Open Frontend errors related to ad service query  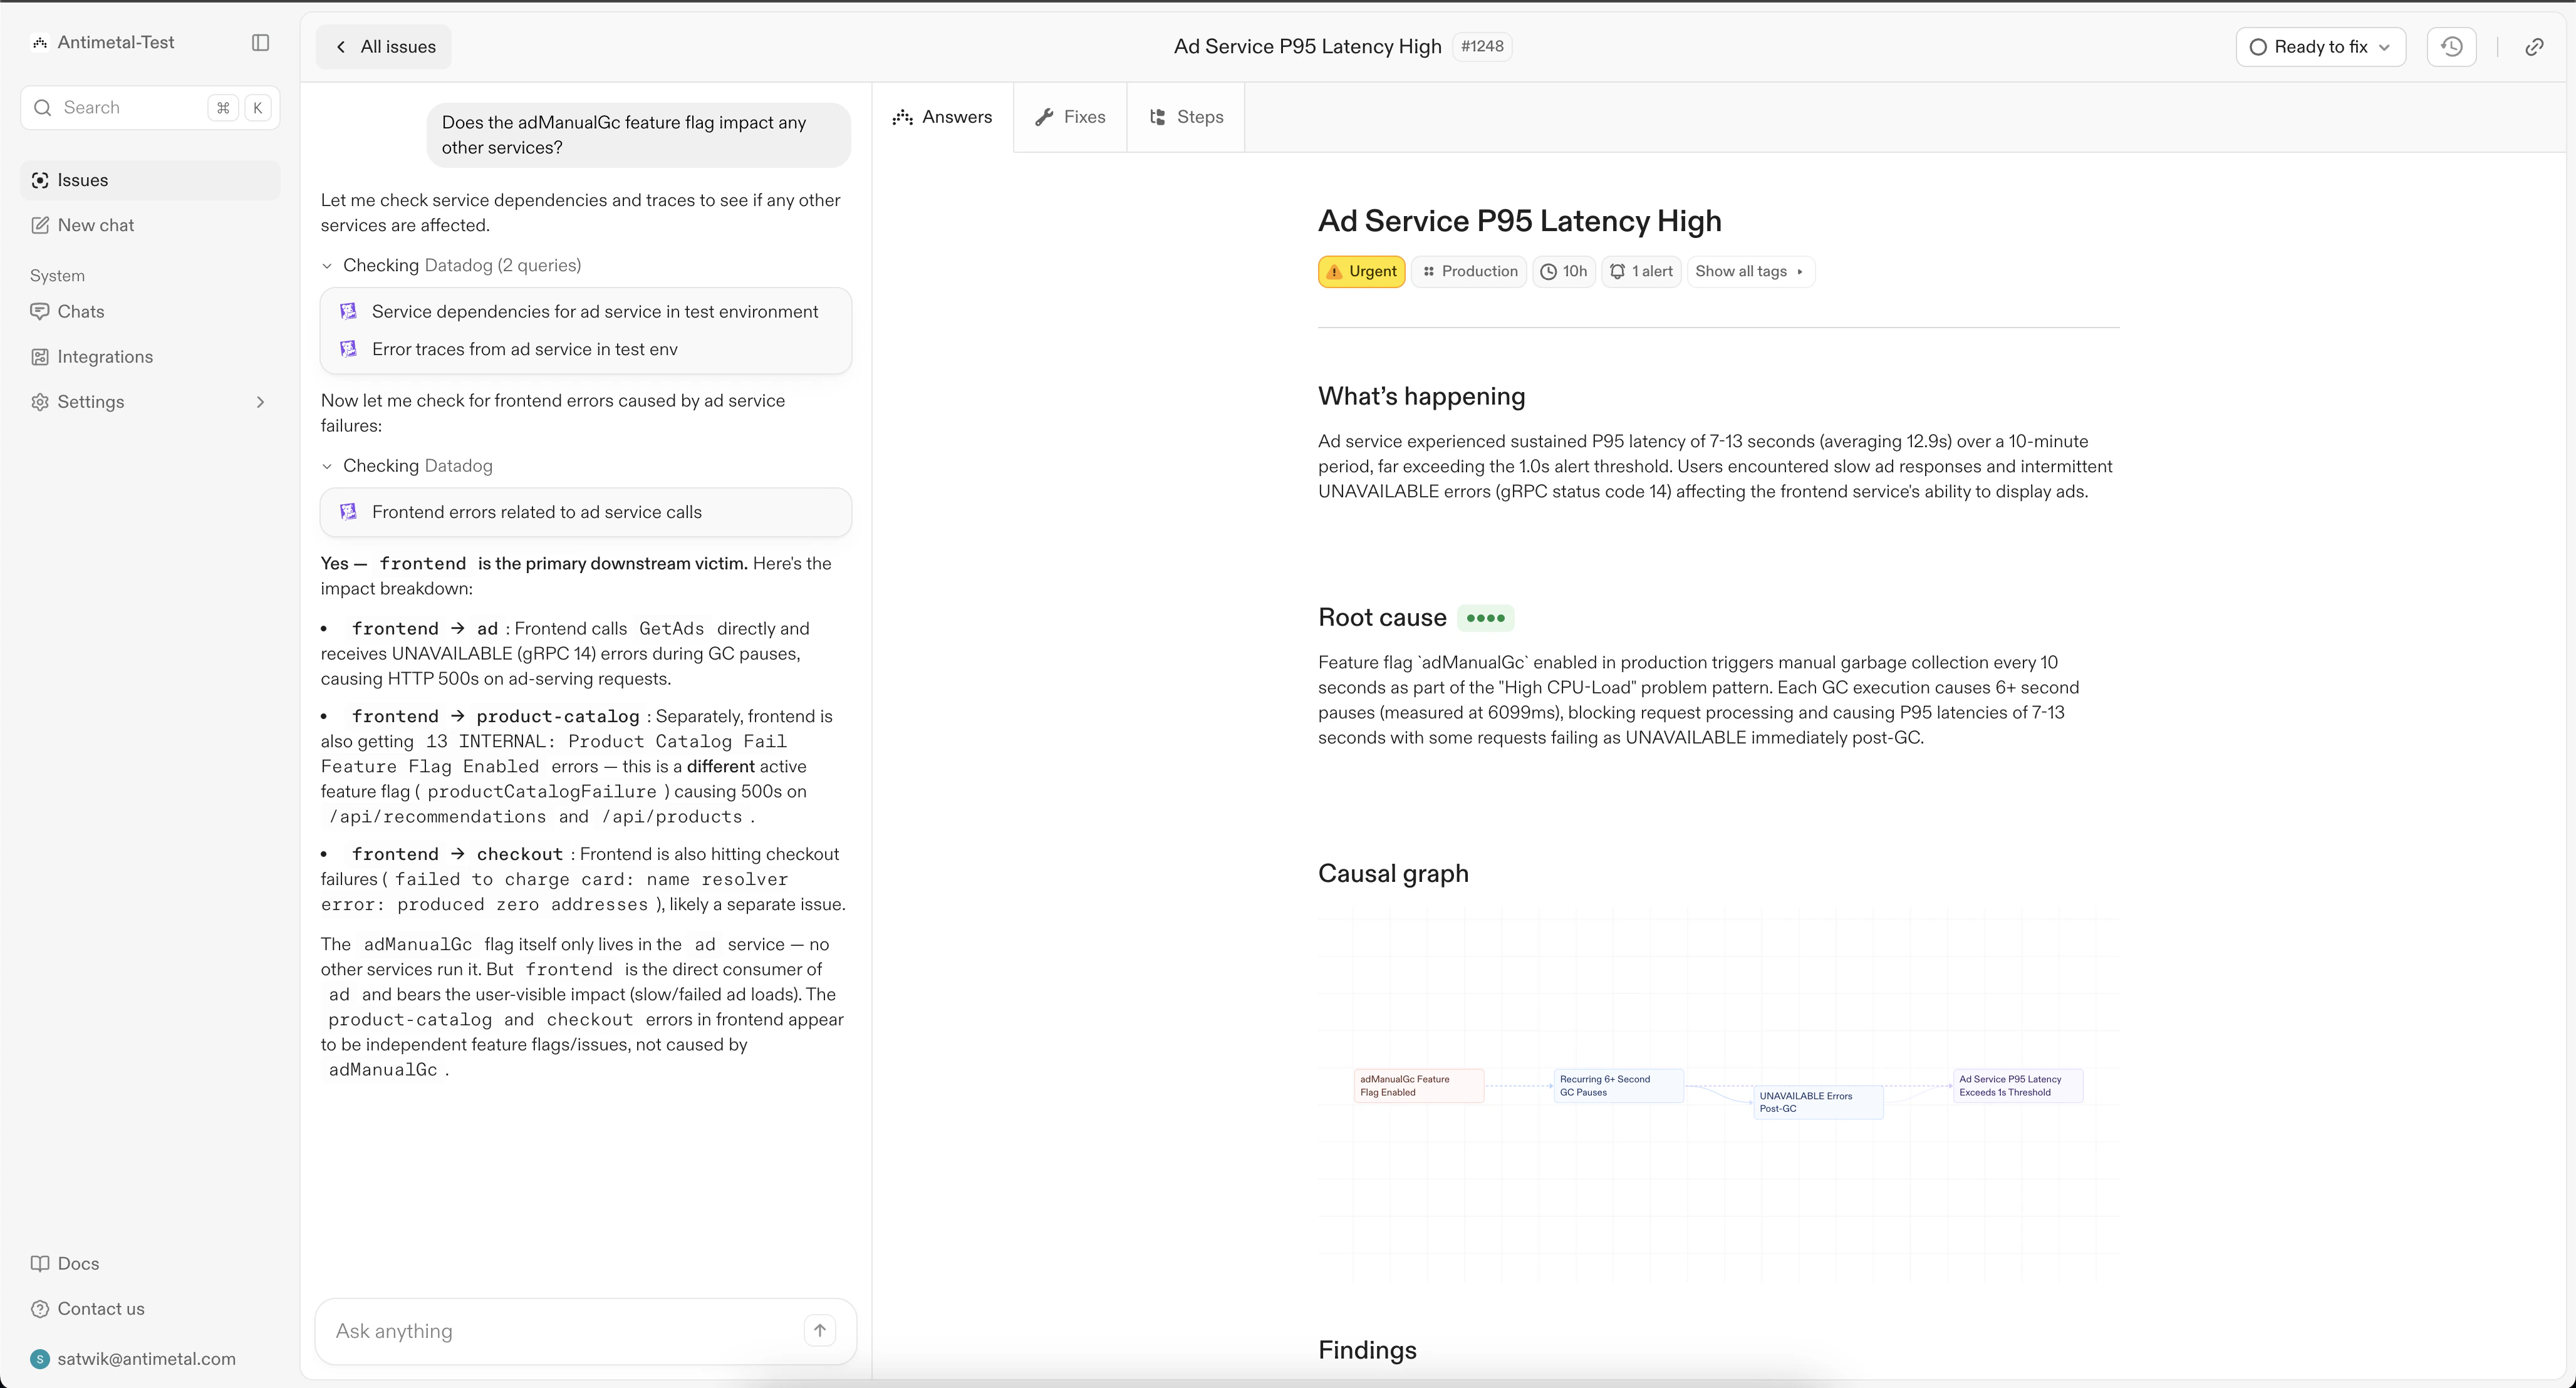coord(536,512)
